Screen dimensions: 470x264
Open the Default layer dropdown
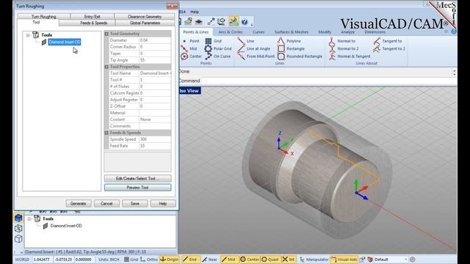[406, 260]
